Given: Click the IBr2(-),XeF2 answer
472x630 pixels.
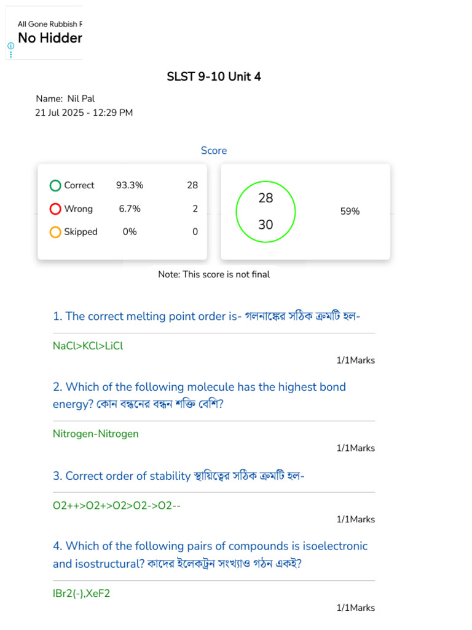Looking at the screenshot, I should click(82, 594).
